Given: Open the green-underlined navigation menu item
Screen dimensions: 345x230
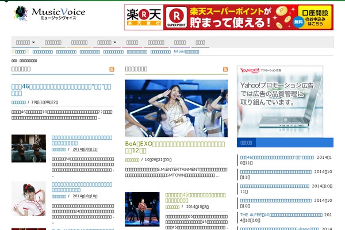Looking at the screenshot, I should pyautogui.click(x=53, y=43).
